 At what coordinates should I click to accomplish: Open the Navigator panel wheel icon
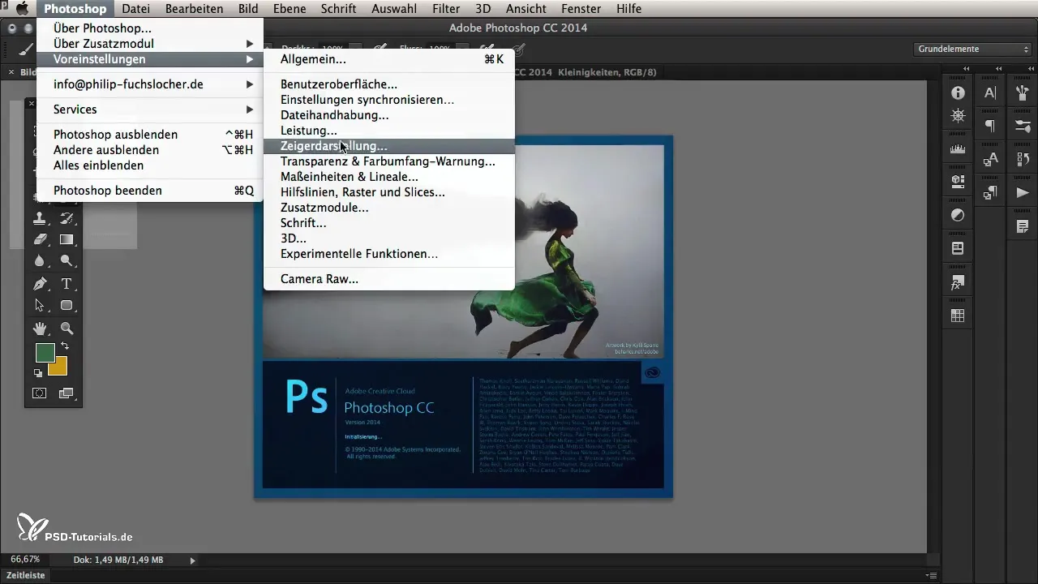coord(958,115)
